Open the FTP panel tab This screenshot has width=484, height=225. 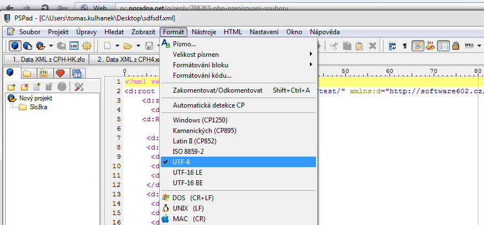pos(44,73)
